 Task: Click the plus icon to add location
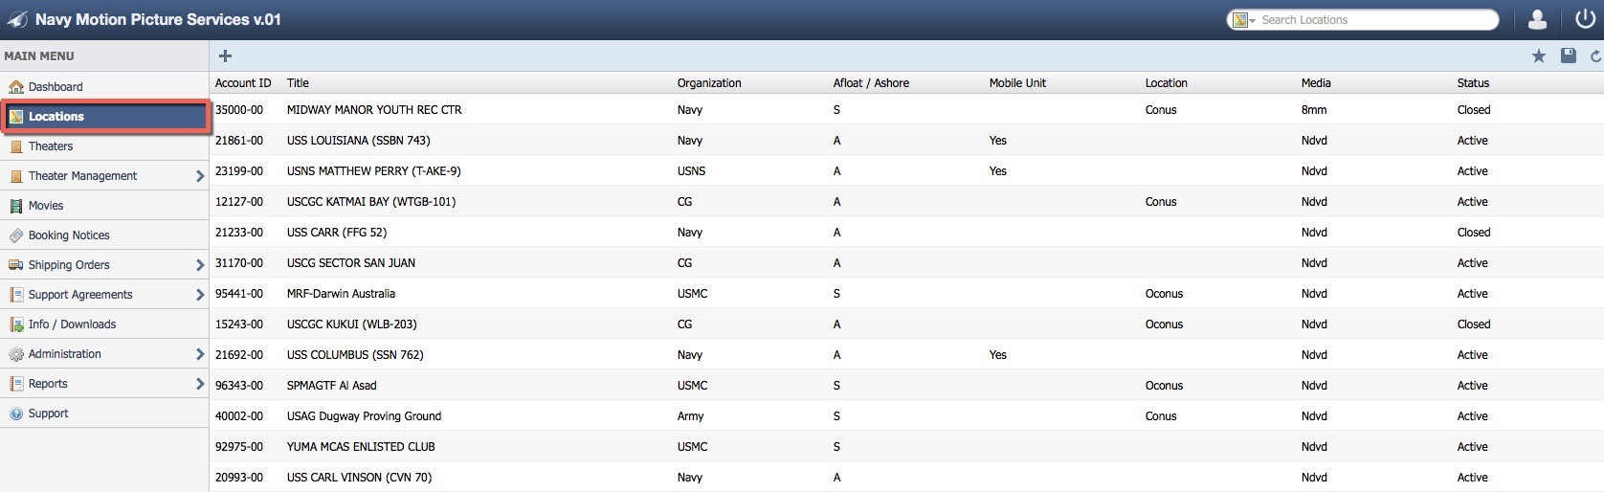225,56
